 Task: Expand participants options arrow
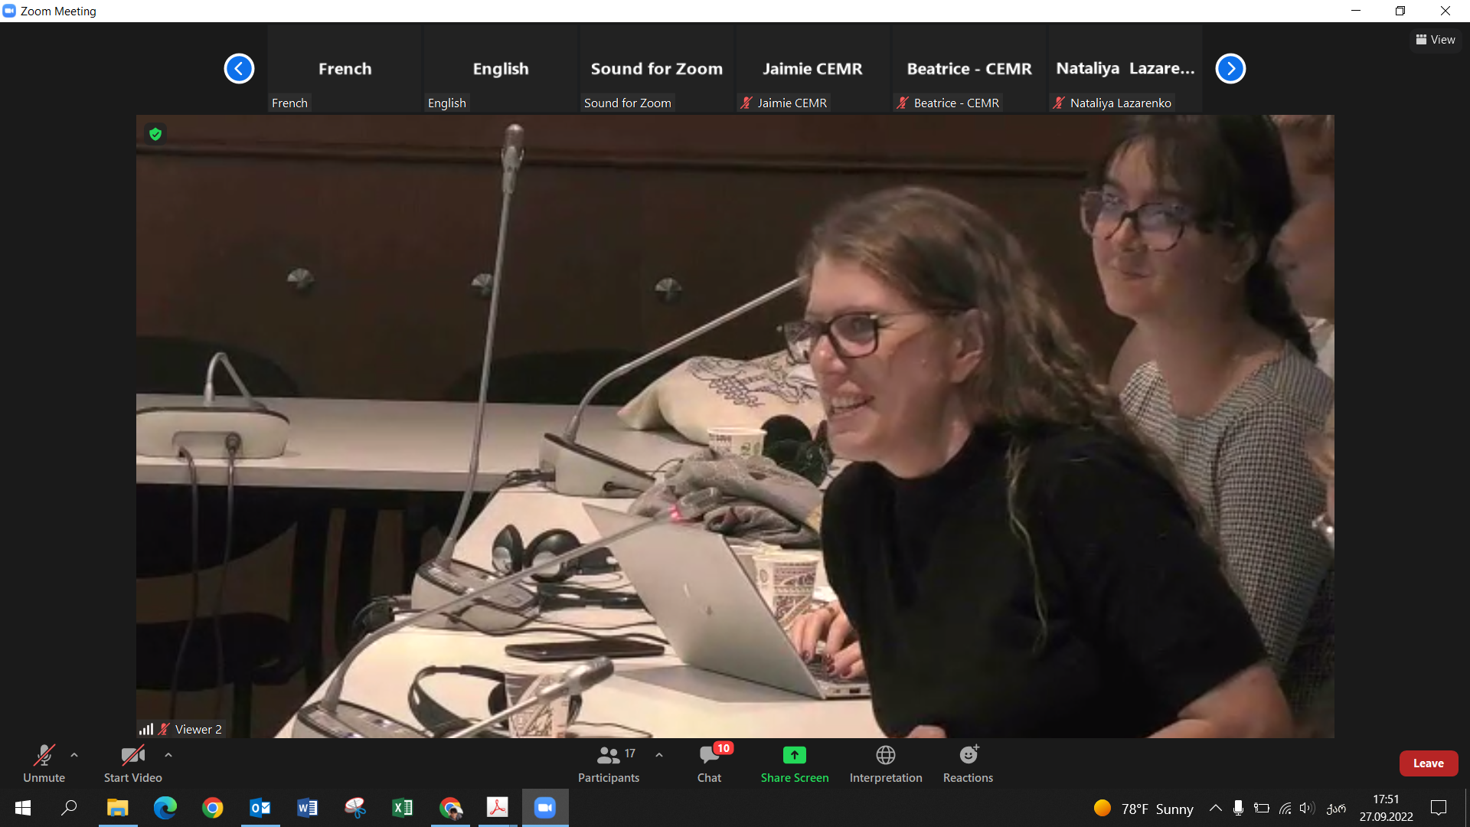pos(659,755)
